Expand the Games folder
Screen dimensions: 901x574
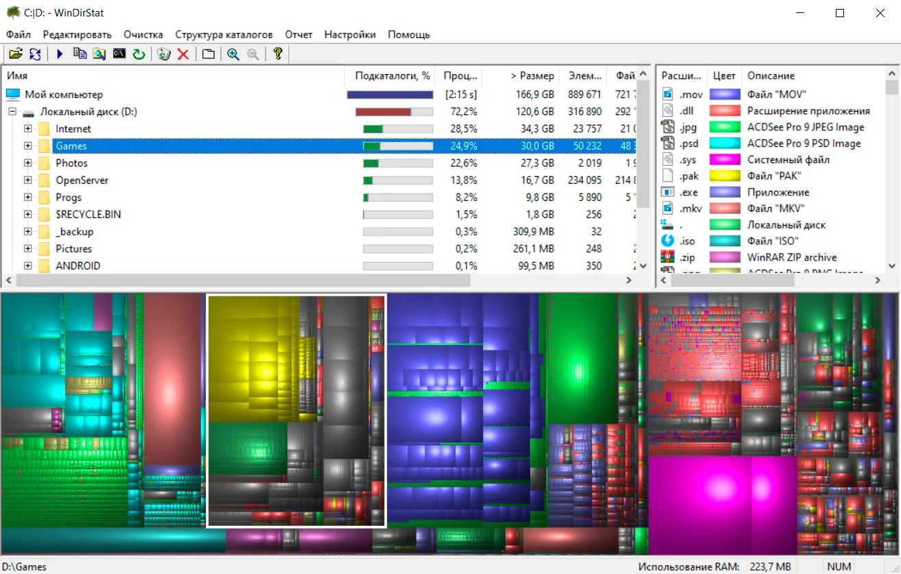pyautogui.click(x=27, y=146)
